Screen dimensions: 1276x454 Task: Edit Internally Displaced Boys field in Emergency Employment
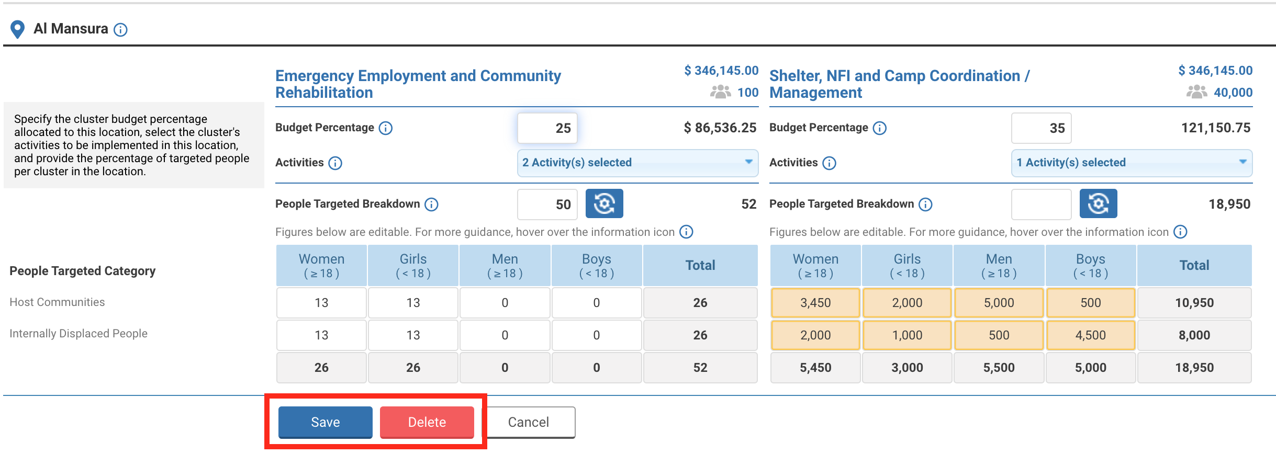(x=596, y=335)
